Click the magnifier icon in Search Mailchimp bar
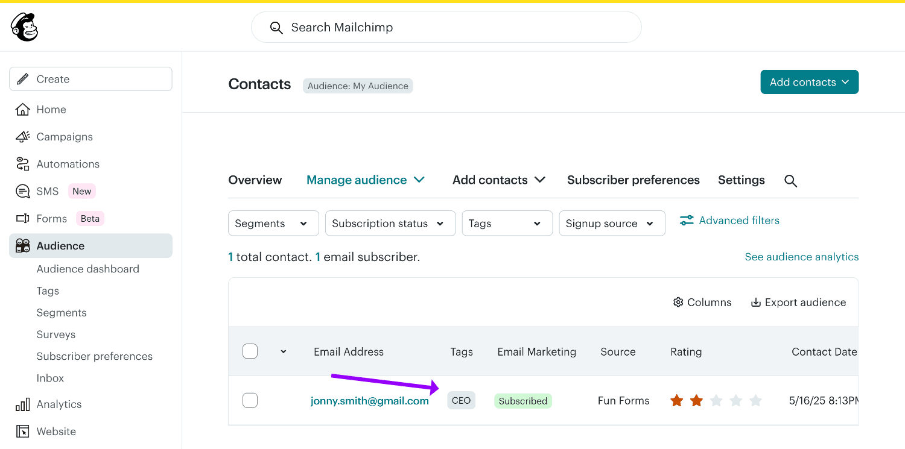Screen dimensions: 905x449 (276, 28)
